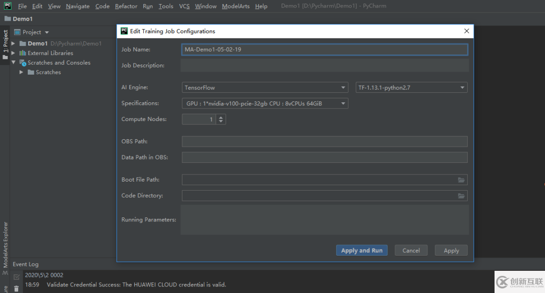
Task: Click the Cancel button
Action: 411,250
